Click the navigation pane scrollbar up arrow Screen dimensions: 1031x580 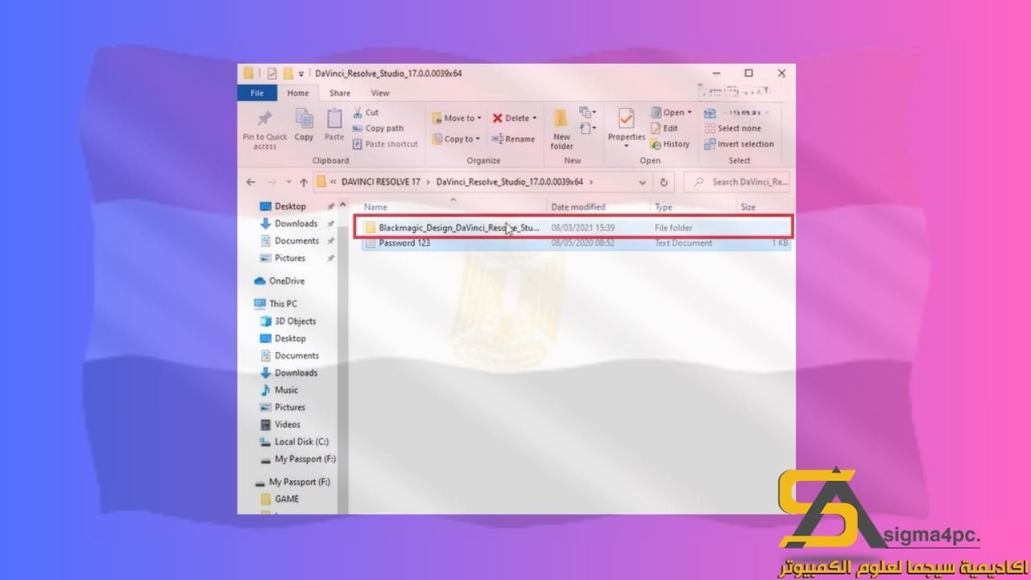342,204
